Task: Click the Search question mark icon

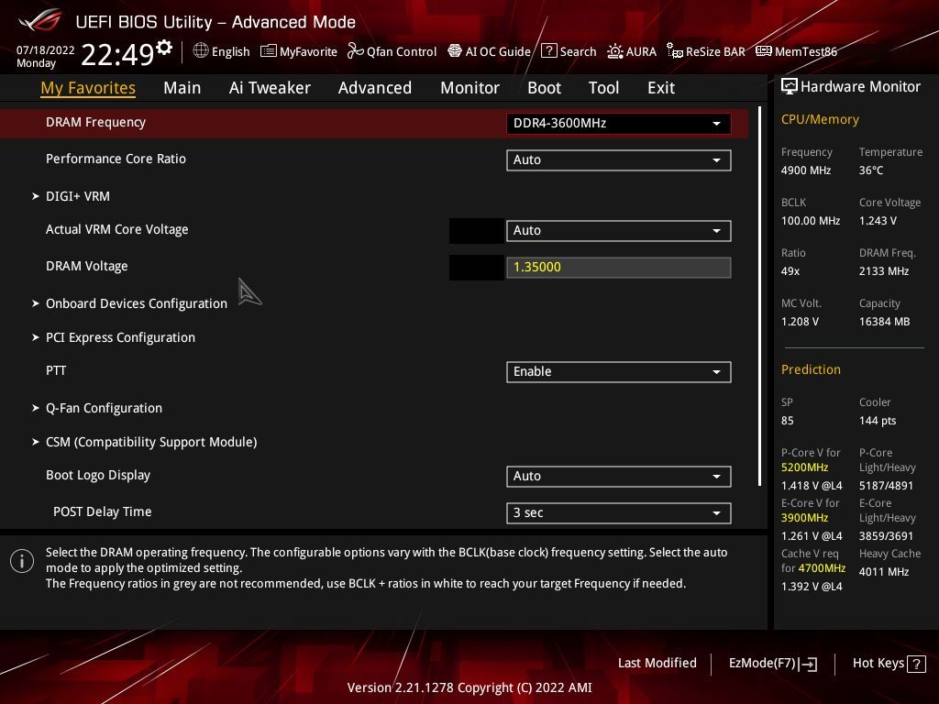Action: pos(548,51)
